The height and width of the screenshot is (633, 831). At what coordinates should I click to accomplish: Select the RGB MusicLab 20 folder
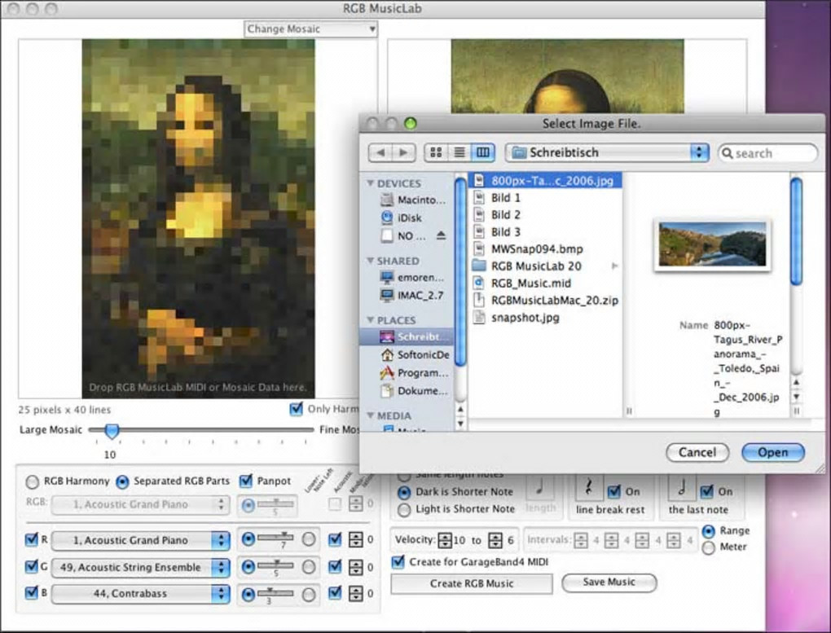pos(535,266)
